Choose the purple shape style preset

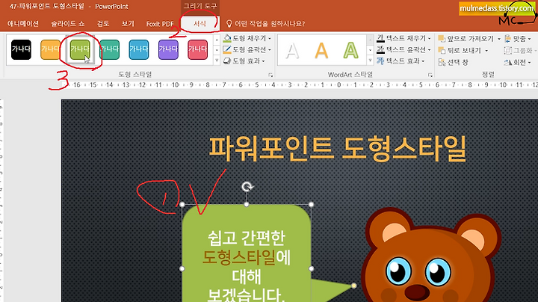168,49
